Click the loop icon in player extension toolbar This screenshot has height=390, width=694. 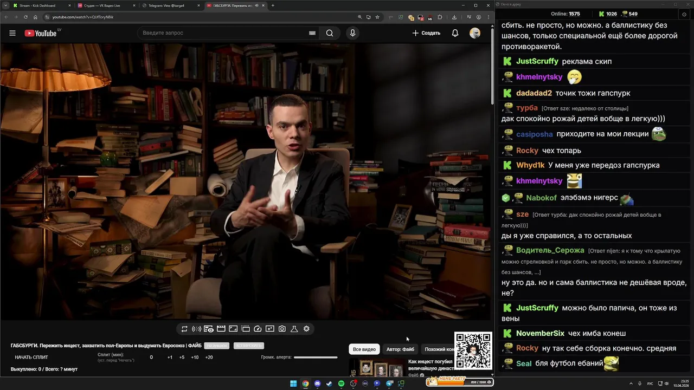pyautogui.click(x=184, y=329)
